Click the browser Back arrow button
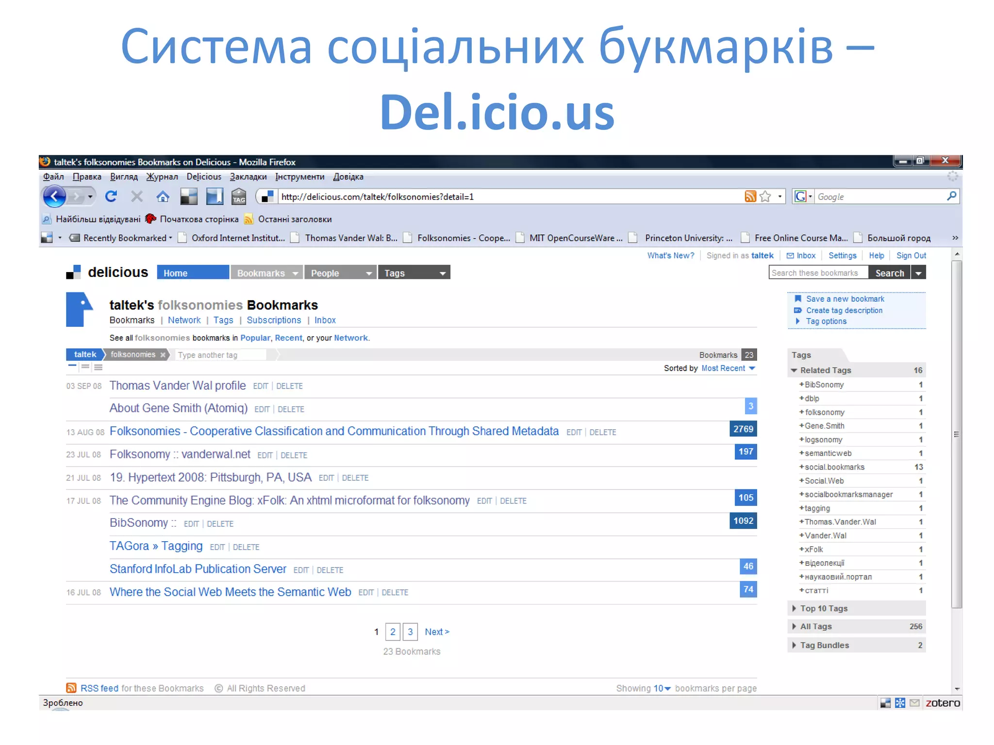Image resolution: width=994 pixels, height=745 pixels. tap(54, 196)
